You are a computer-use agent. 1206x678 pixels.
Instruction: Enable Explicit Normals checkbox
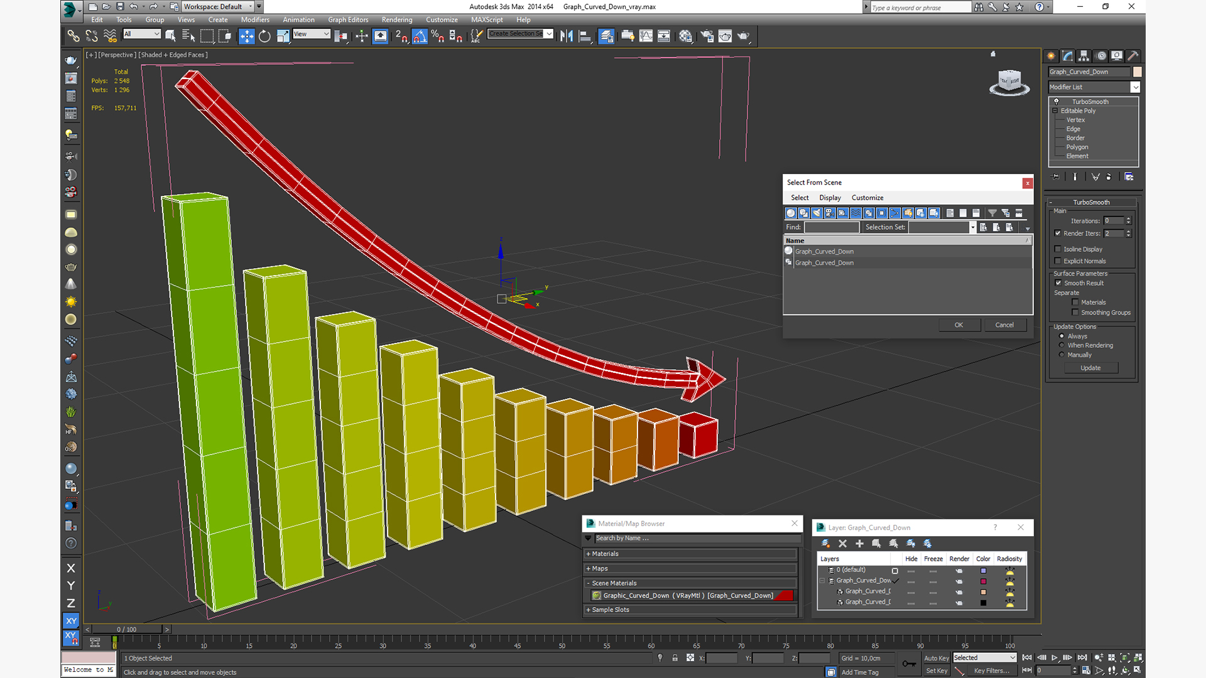tap(1058, 261)
